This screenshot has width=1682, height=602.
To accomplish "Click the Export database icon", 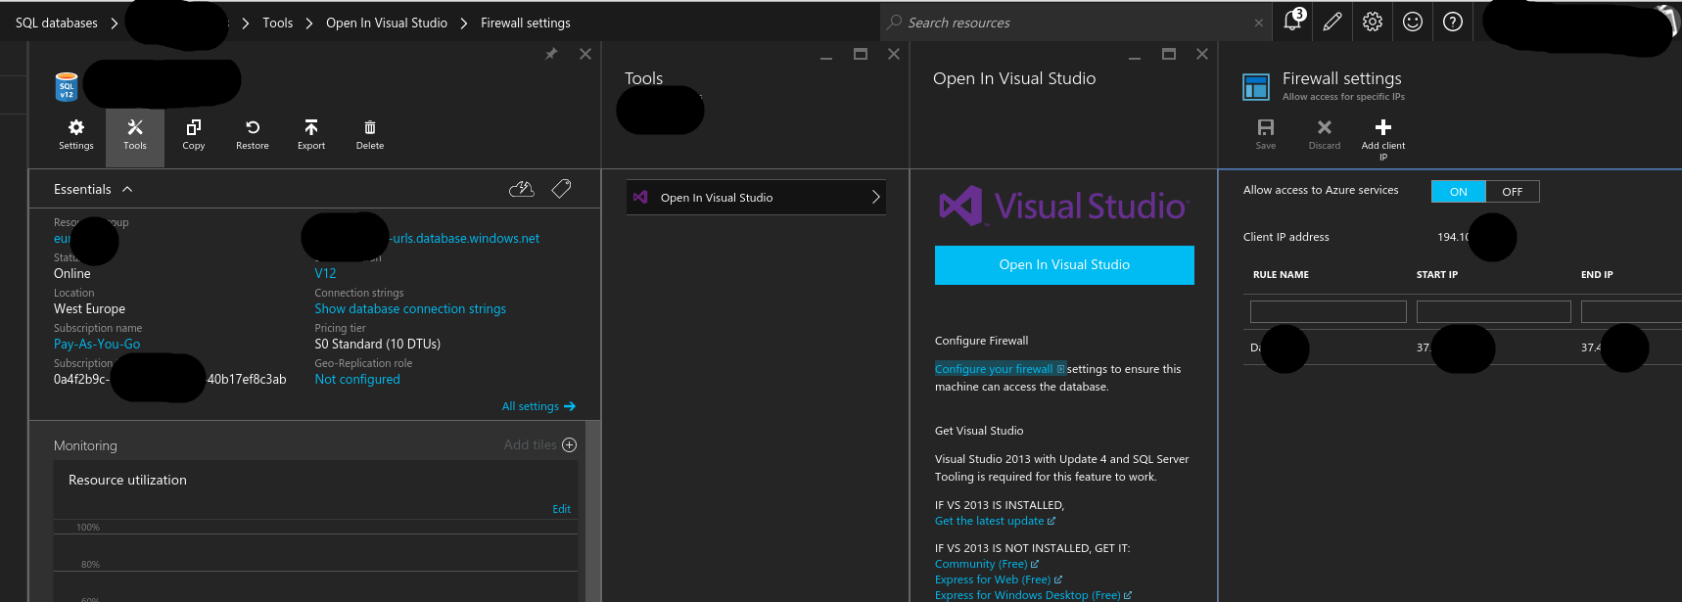I will (x=311, y=127).
